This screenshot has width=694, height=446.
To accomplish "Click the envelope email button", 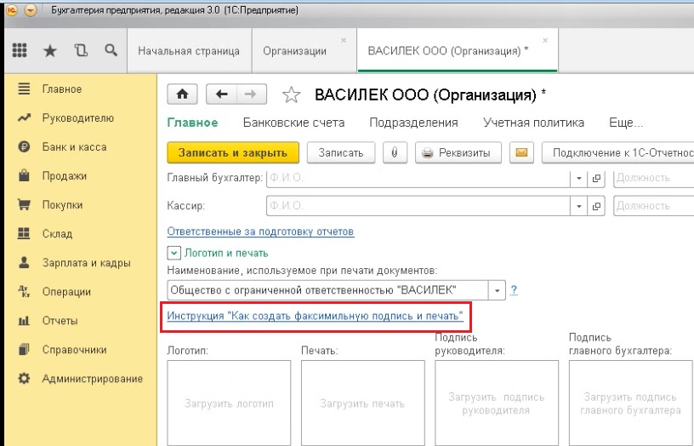I will point(521,153).
